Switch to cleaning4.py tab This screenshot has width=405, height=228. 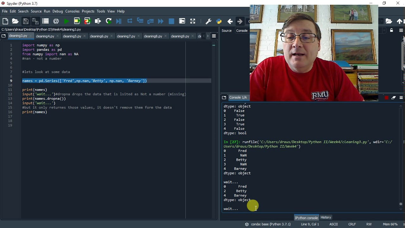click(x=45, y=36)
